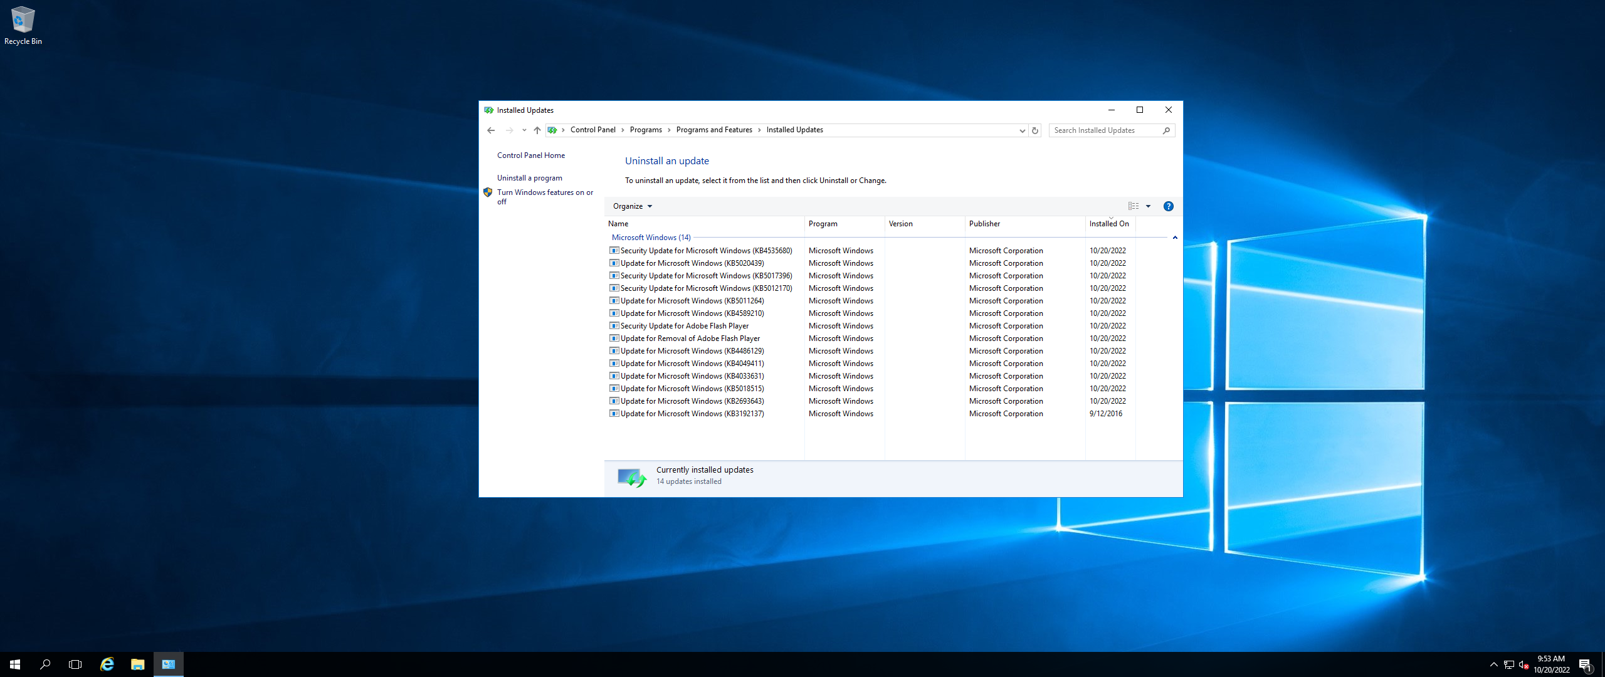Open taskbar Search

(x=45, y=664)
